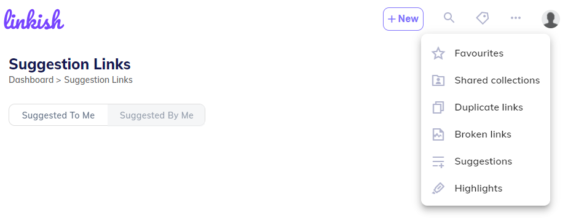Click the Shared collections folder icon
The height and width of the screenshot is (221, 584).
438,80
